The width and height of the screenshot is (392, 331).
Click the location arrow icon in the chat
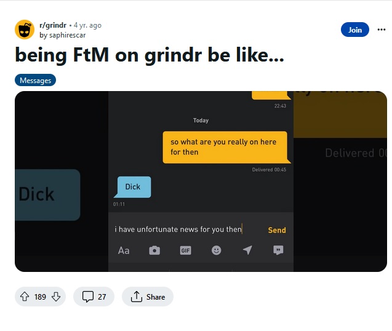click(x=247, y=250)
